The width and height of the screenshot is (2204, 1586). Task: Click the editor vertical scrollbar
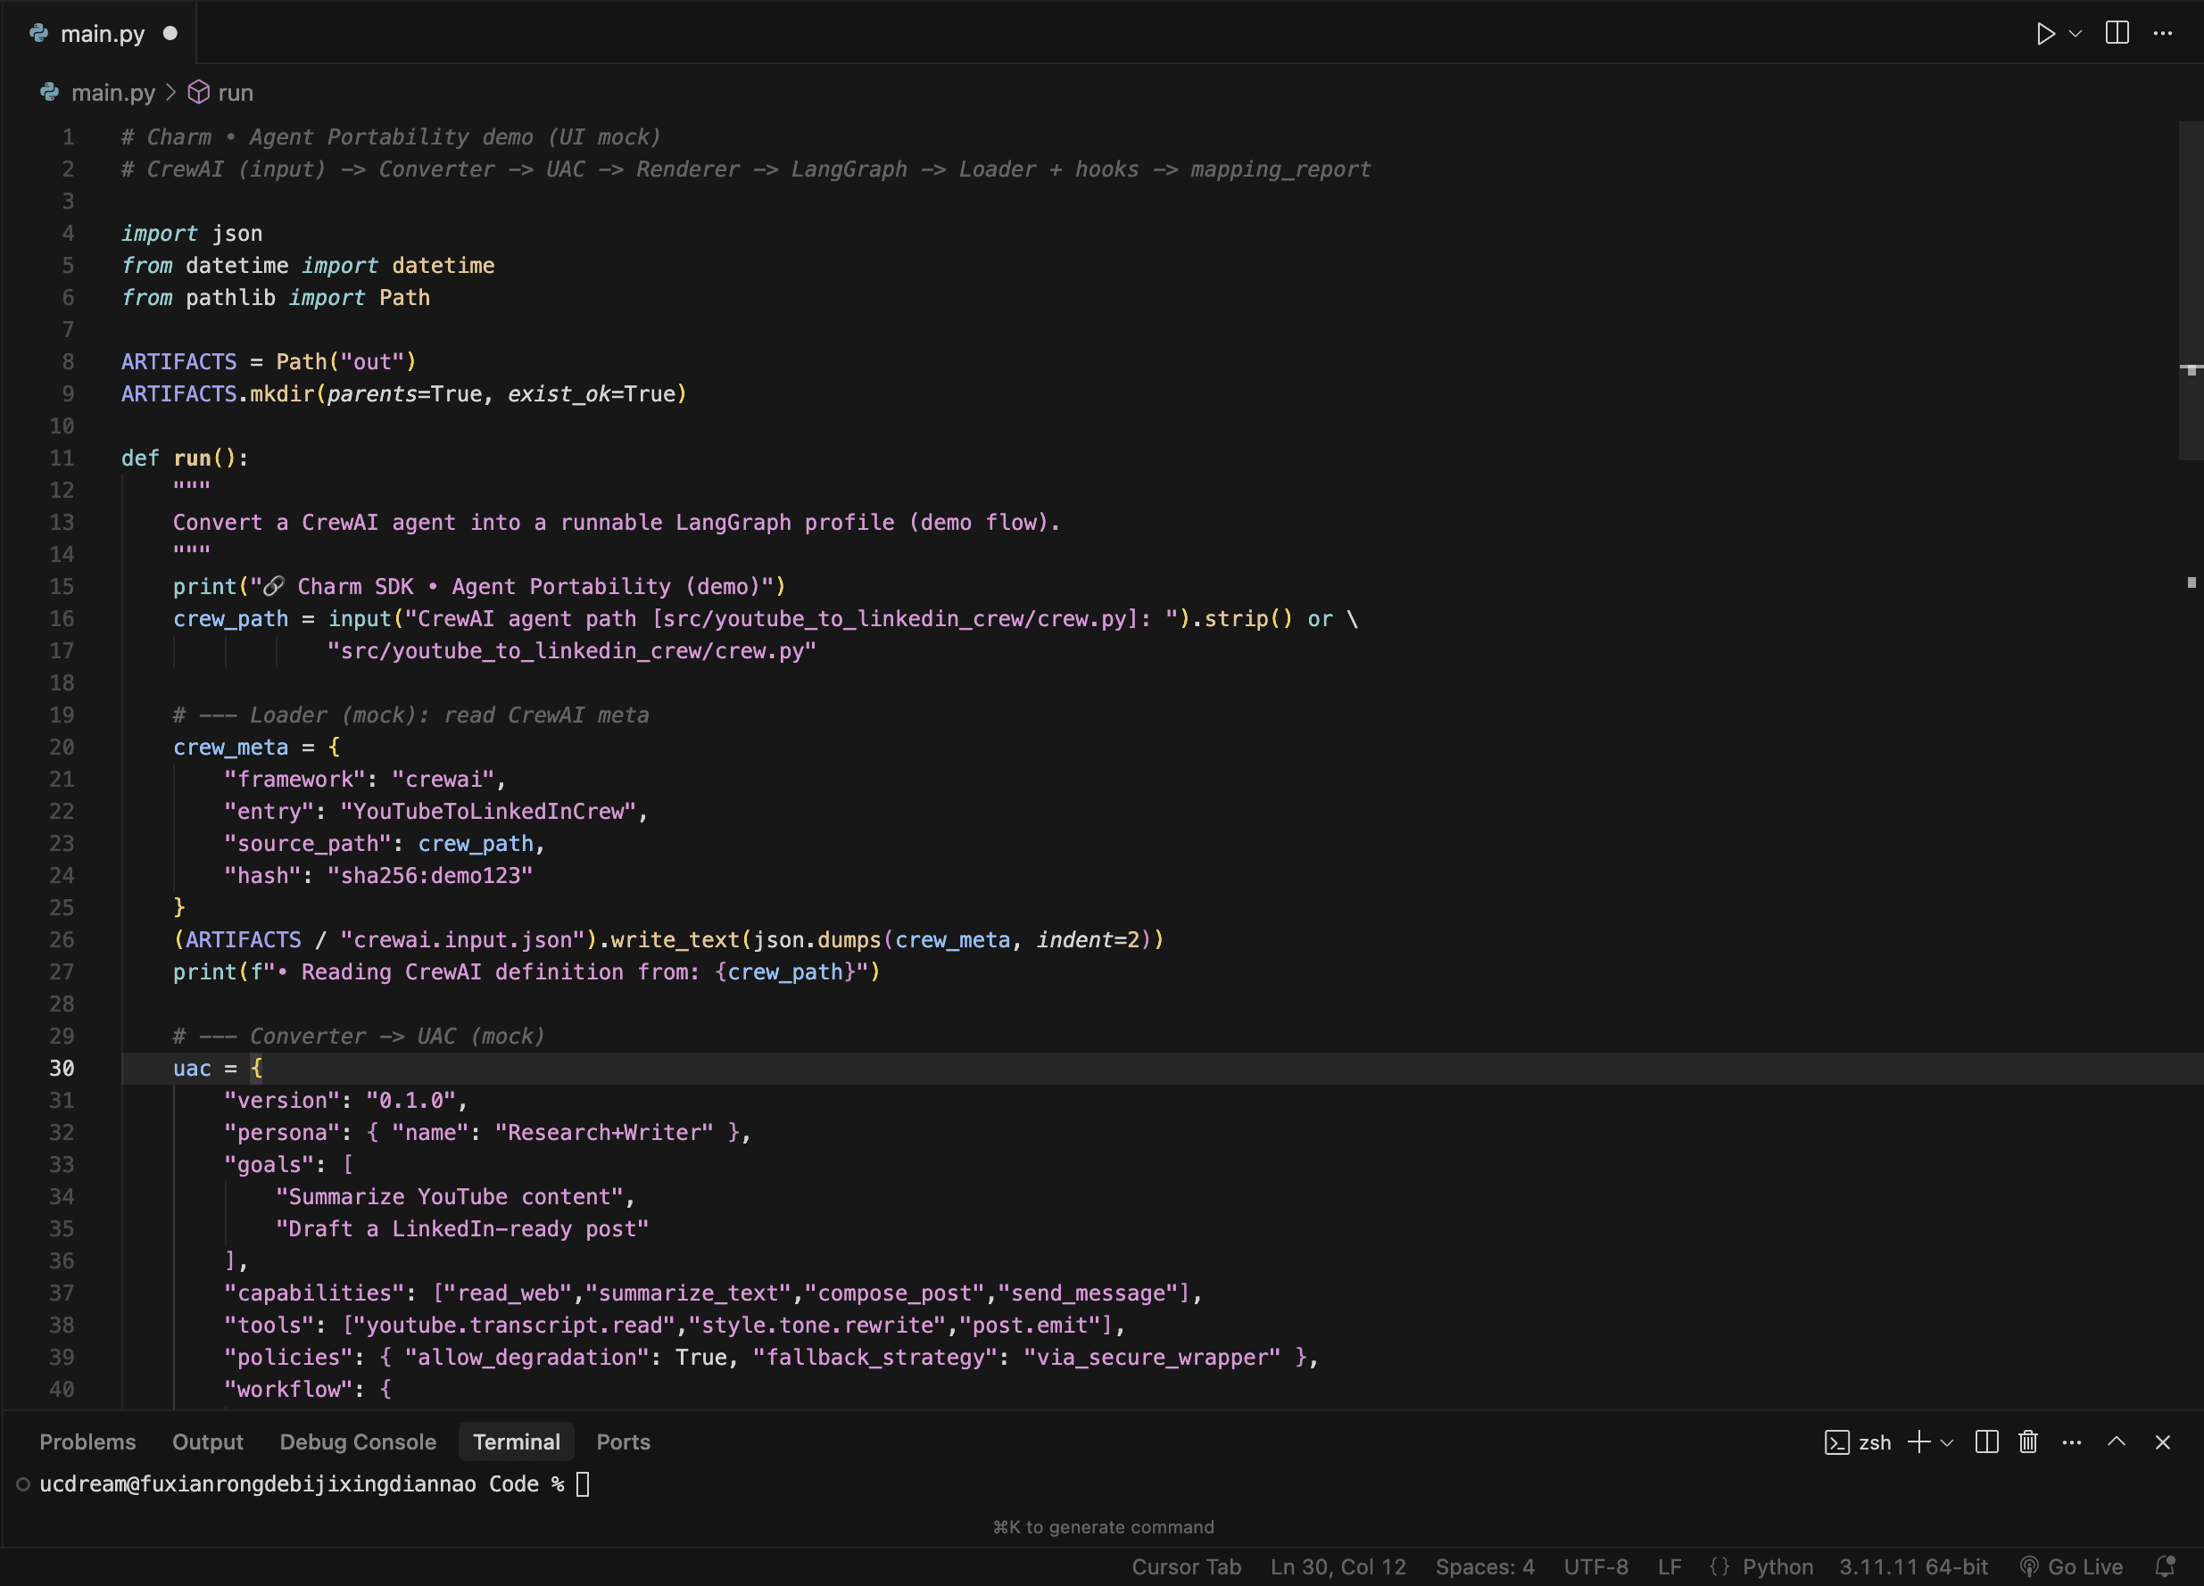tap(2191, 292)
